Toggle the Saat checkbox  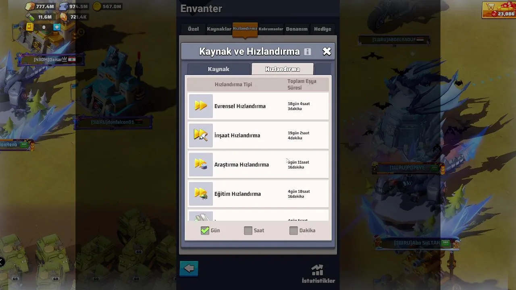tap(248, 230)
